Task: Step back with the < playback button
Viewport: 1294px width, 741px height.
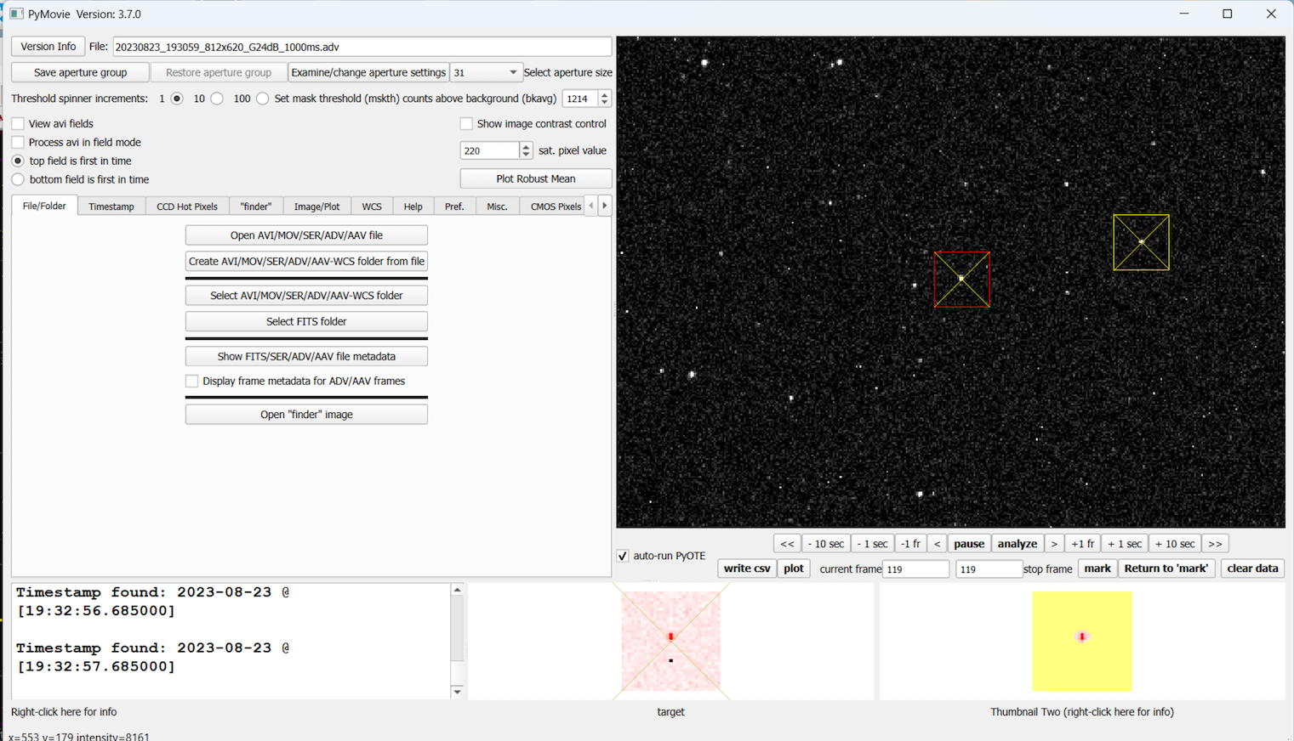Action: click(x=937, y=544)
